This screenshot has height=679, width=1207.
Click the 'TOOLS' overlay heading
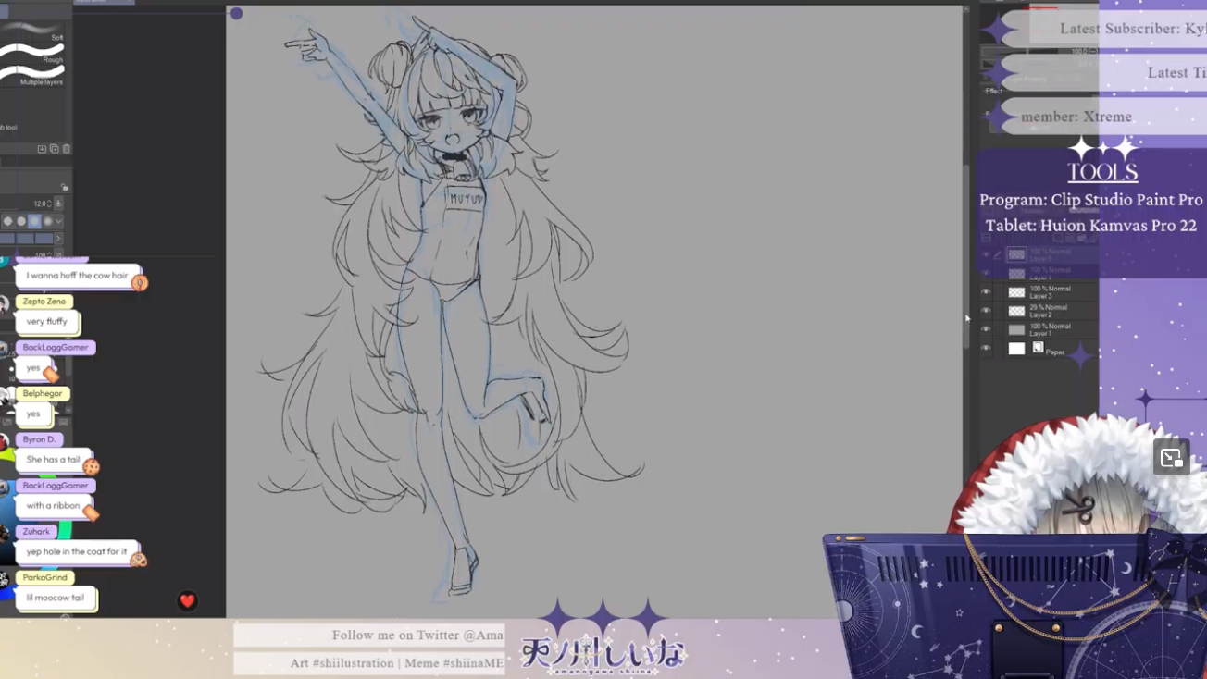1102,172
